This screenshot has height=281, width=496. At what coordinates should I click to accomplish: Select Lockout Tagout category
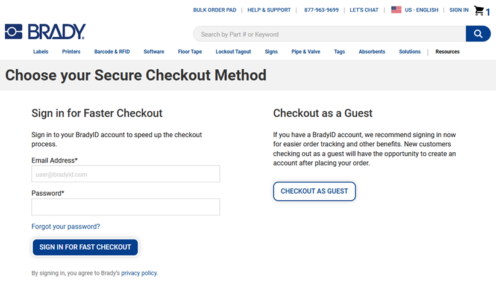click(x=233, y=52)
